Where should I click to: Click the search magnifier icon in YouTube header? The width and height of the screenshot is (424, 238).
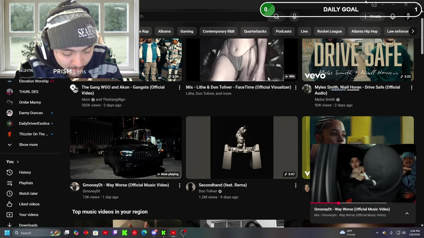[277, 16]
